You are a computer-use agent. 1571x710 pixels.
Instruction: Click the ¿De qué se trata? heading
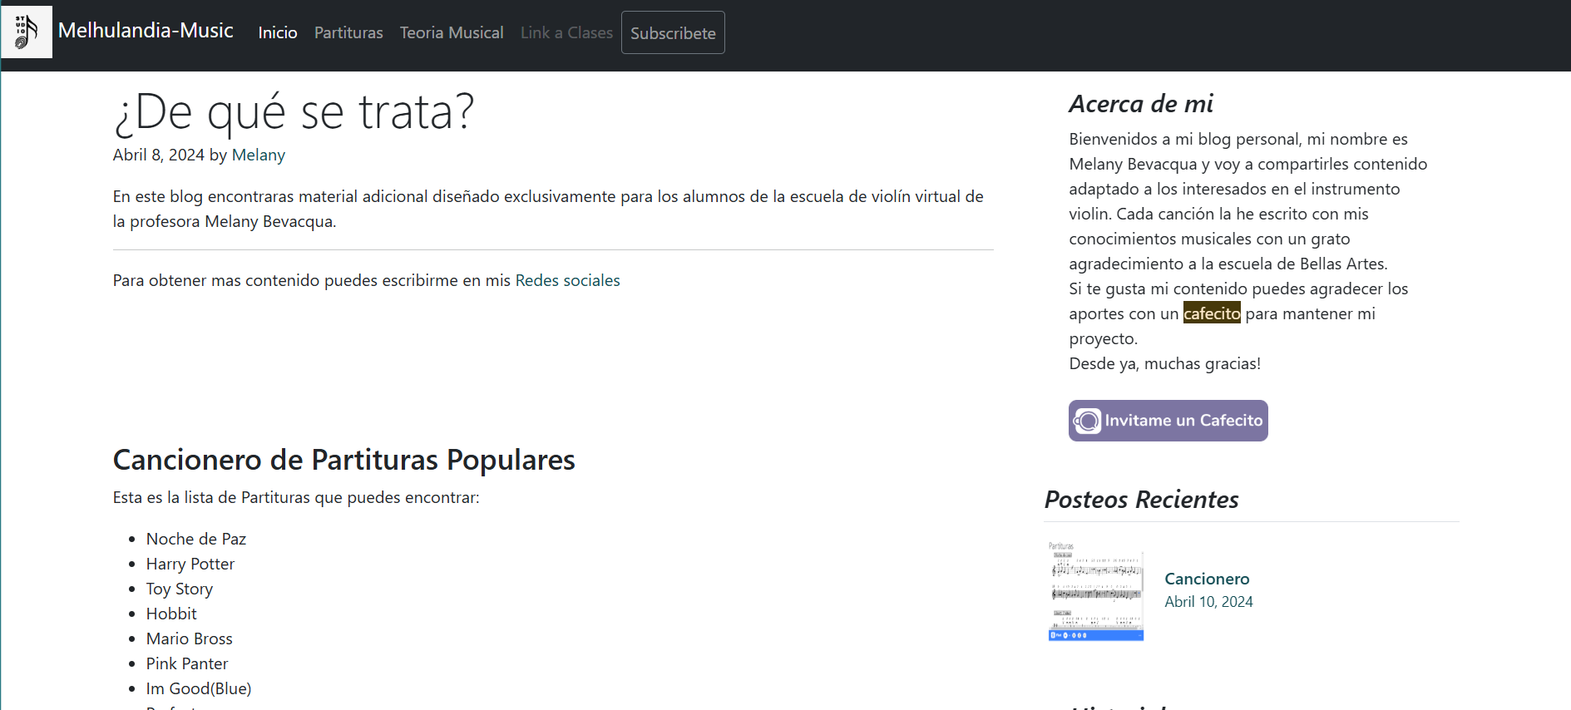[x=294, y=111]
